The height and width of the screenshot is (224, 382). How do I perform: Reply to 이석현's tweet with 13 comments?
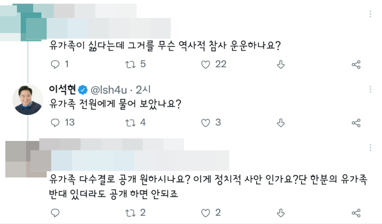click(55, 123)
